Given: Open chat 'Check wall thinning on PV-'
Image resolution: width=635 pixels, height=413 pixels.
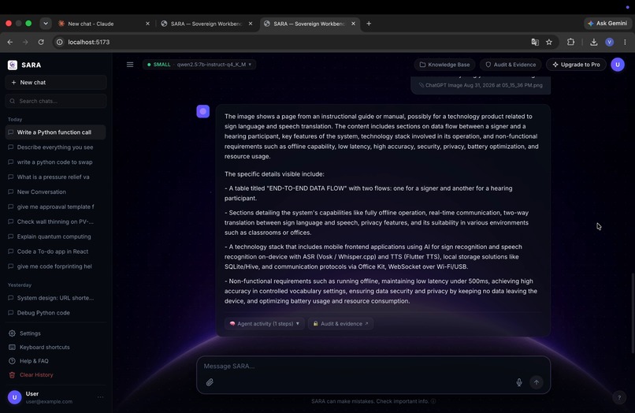Looking at the screenshot, I should tap(56, 221).
